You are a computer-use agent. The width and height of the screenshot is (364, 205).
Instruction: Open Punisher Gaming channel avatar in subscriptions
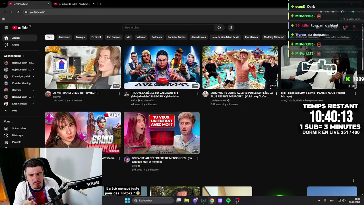pyautogui.click(x=6, y=83)
